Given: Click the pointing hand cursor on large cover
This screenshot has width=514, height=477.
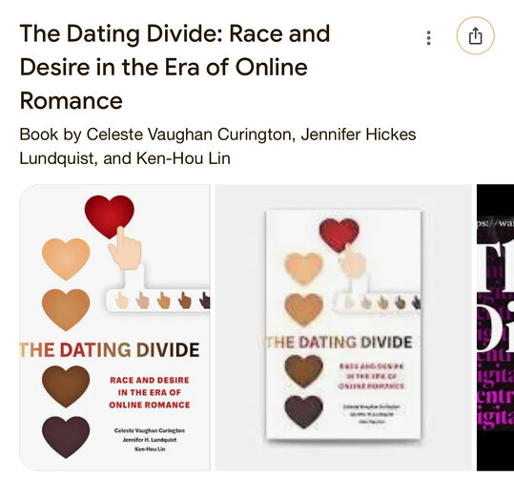Looking at the screenshot, I should click(x=125, y=248).
